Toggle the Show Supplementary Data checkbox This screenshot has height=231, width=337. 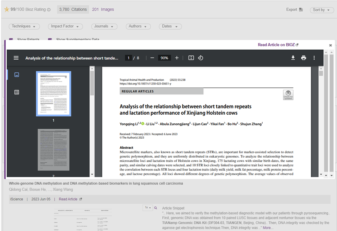[50, 40]
